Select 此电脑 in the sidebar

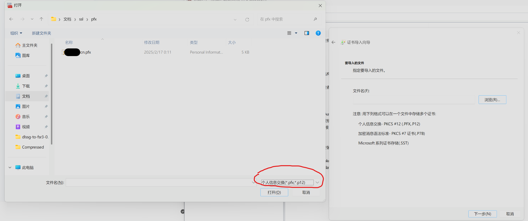click(25, 167)
